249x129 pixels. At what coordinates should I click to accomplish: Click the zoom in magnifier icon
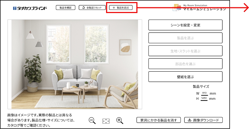click(x=120, y=121)
